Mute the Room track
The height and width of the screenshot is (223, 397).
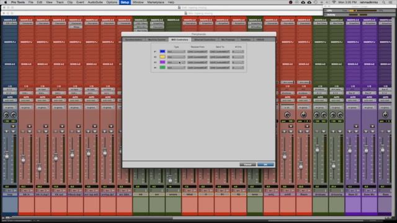[x=307, y=131]
